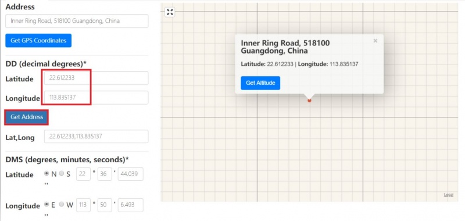Screen dimensions: 465x221
Task: Select E radio for longitude
Action: point(46,204)
